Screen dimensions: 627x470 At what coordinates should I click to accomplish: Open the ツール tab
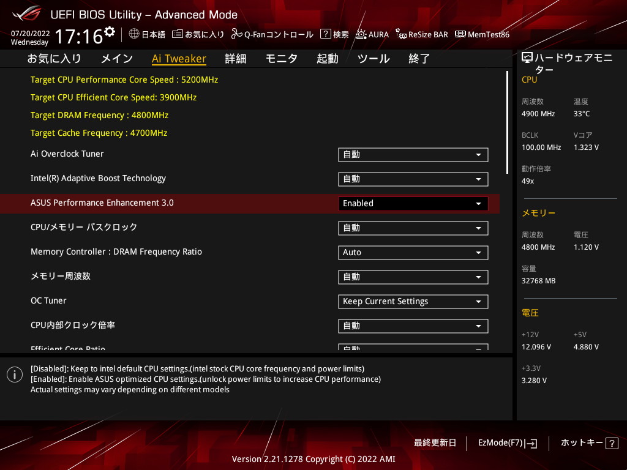[x=374, y=59]
